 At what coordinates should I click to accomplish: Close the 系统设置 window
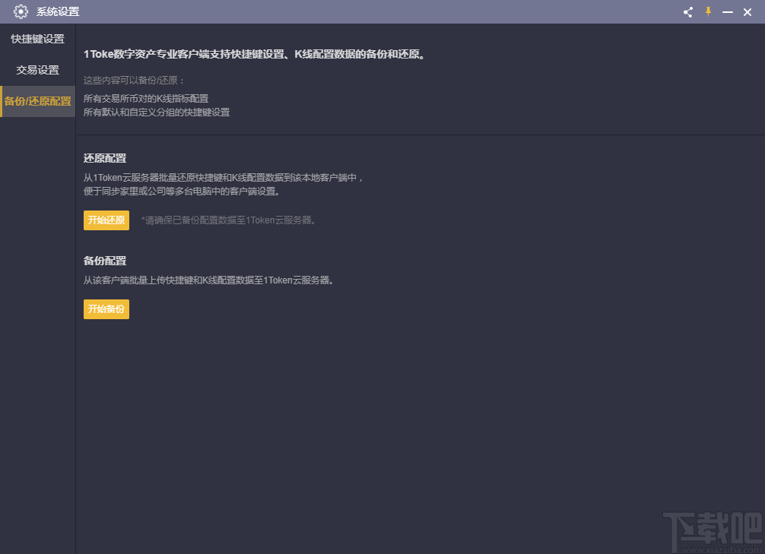coord(748,12)
